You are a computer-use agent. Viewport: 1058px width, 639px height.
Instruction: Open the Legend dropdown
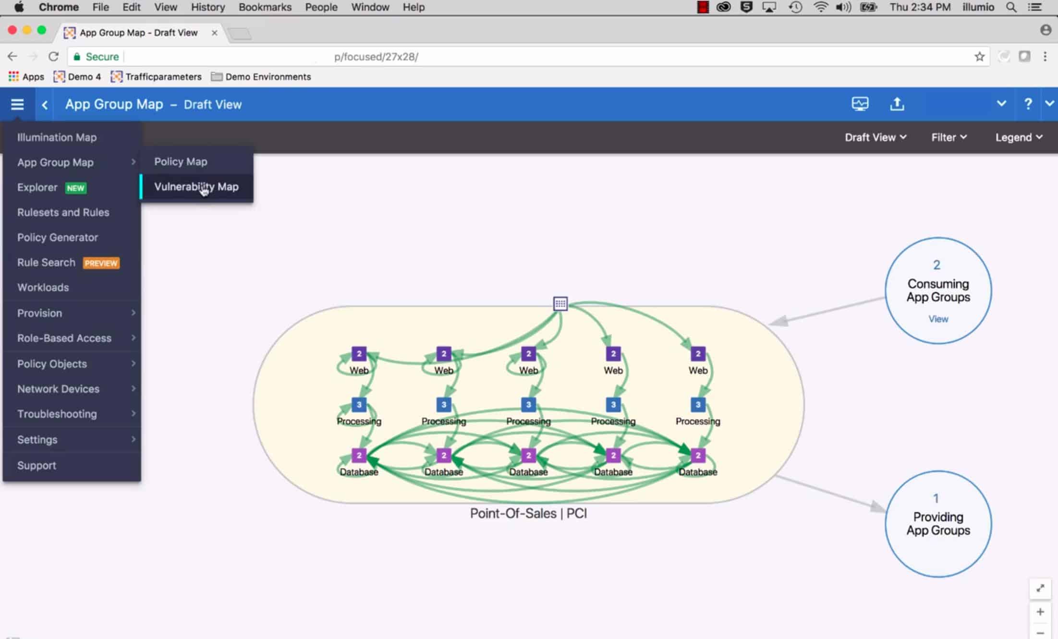(x=1019, y=137)
